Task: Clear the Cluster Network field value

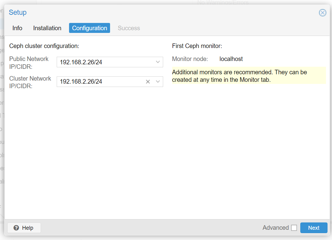Action: 148,82
